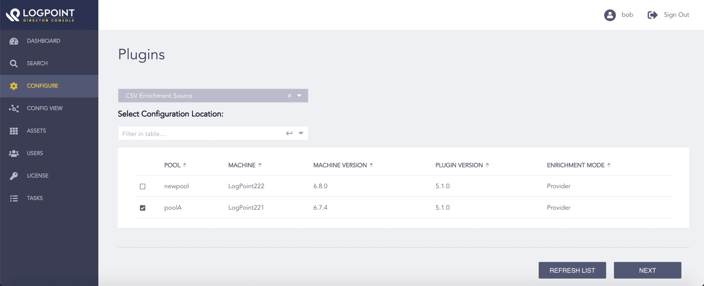Open Assets via the grid icon
The height and width of the screenshot is (286, 704).
pos(14,130)
